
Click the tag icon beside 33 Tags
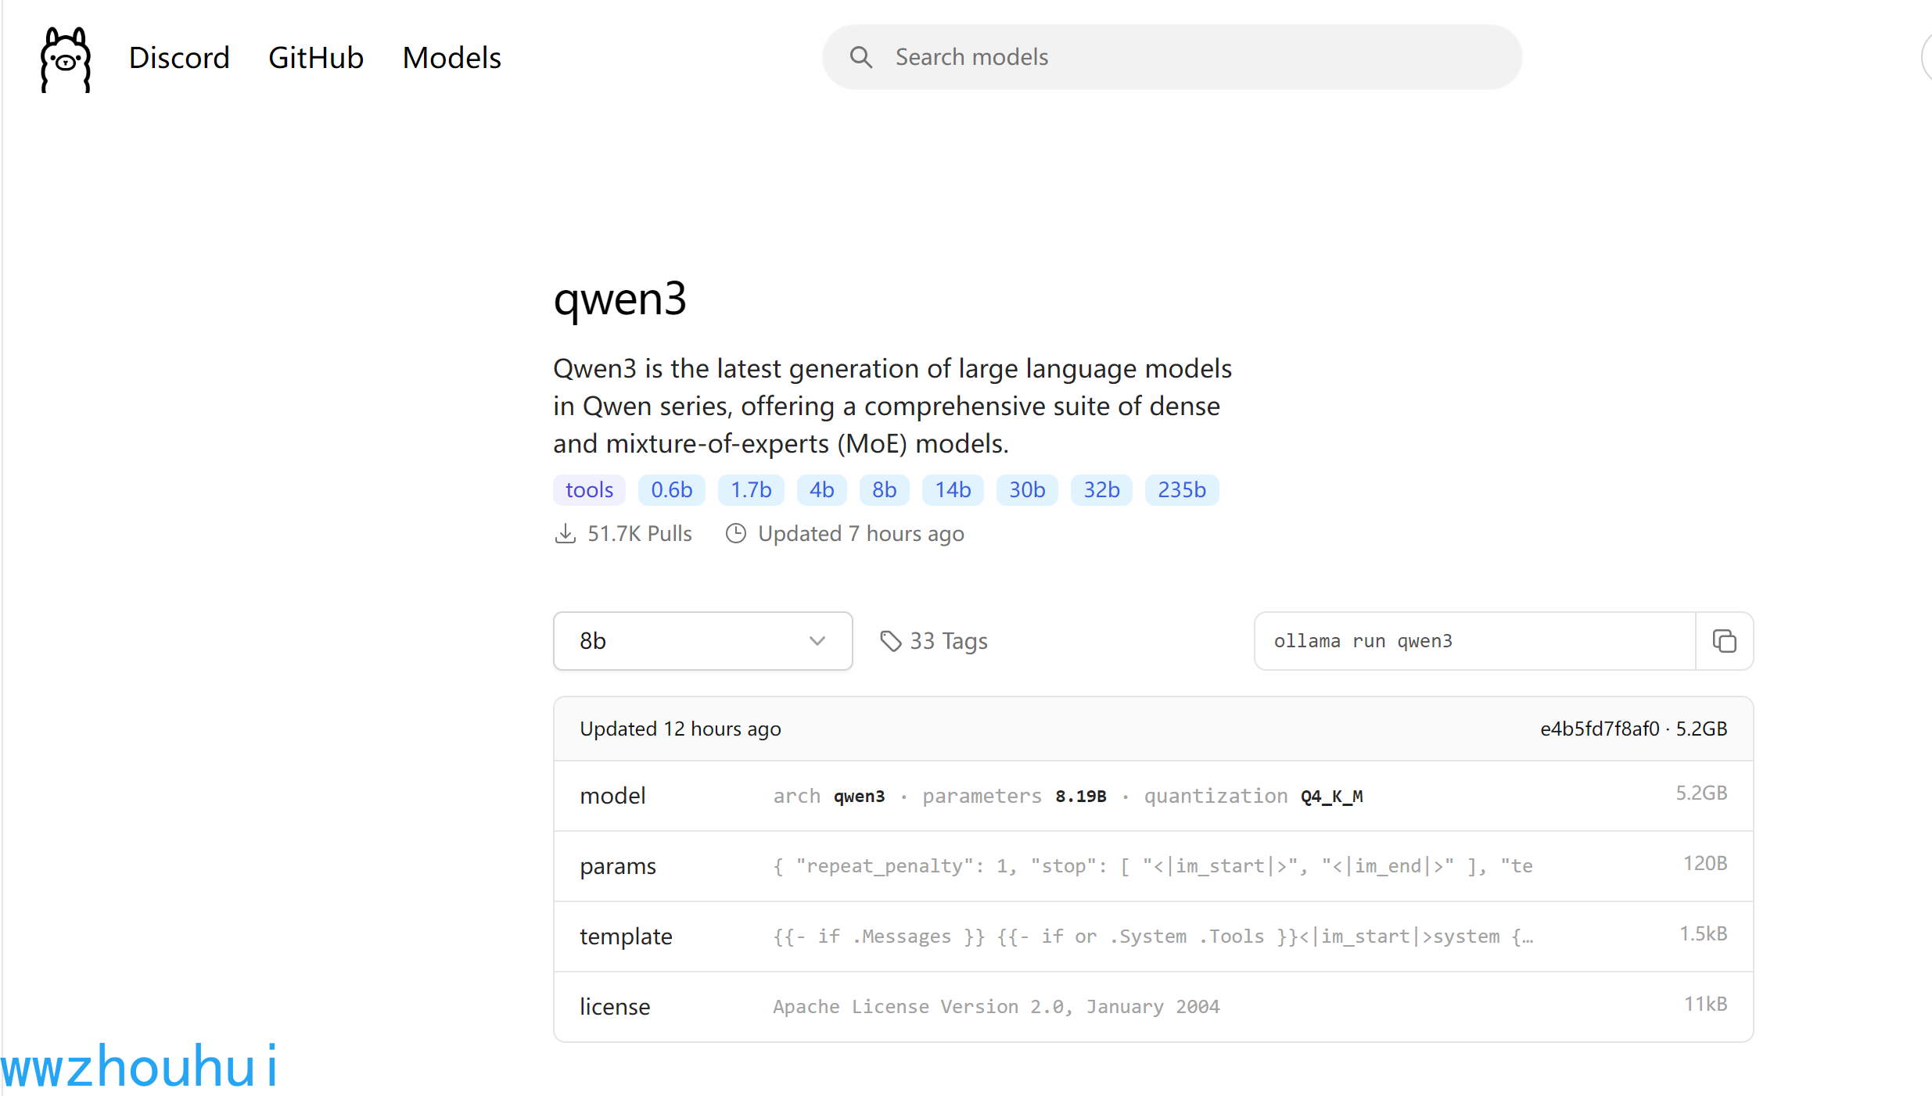coord(890,640)
